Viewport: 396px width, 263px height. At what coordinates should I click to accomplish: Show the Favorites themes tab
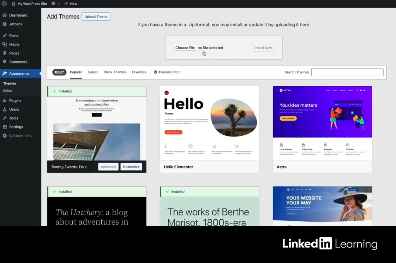(139, 72)
